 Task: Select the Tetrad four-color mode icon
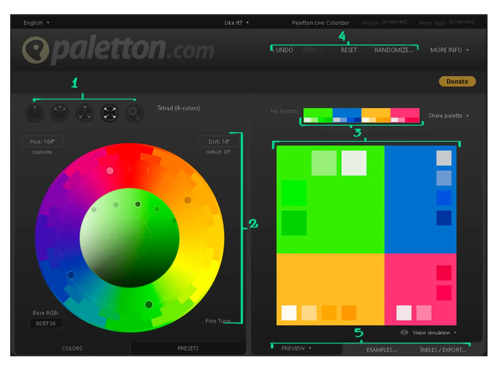[110, 113]
